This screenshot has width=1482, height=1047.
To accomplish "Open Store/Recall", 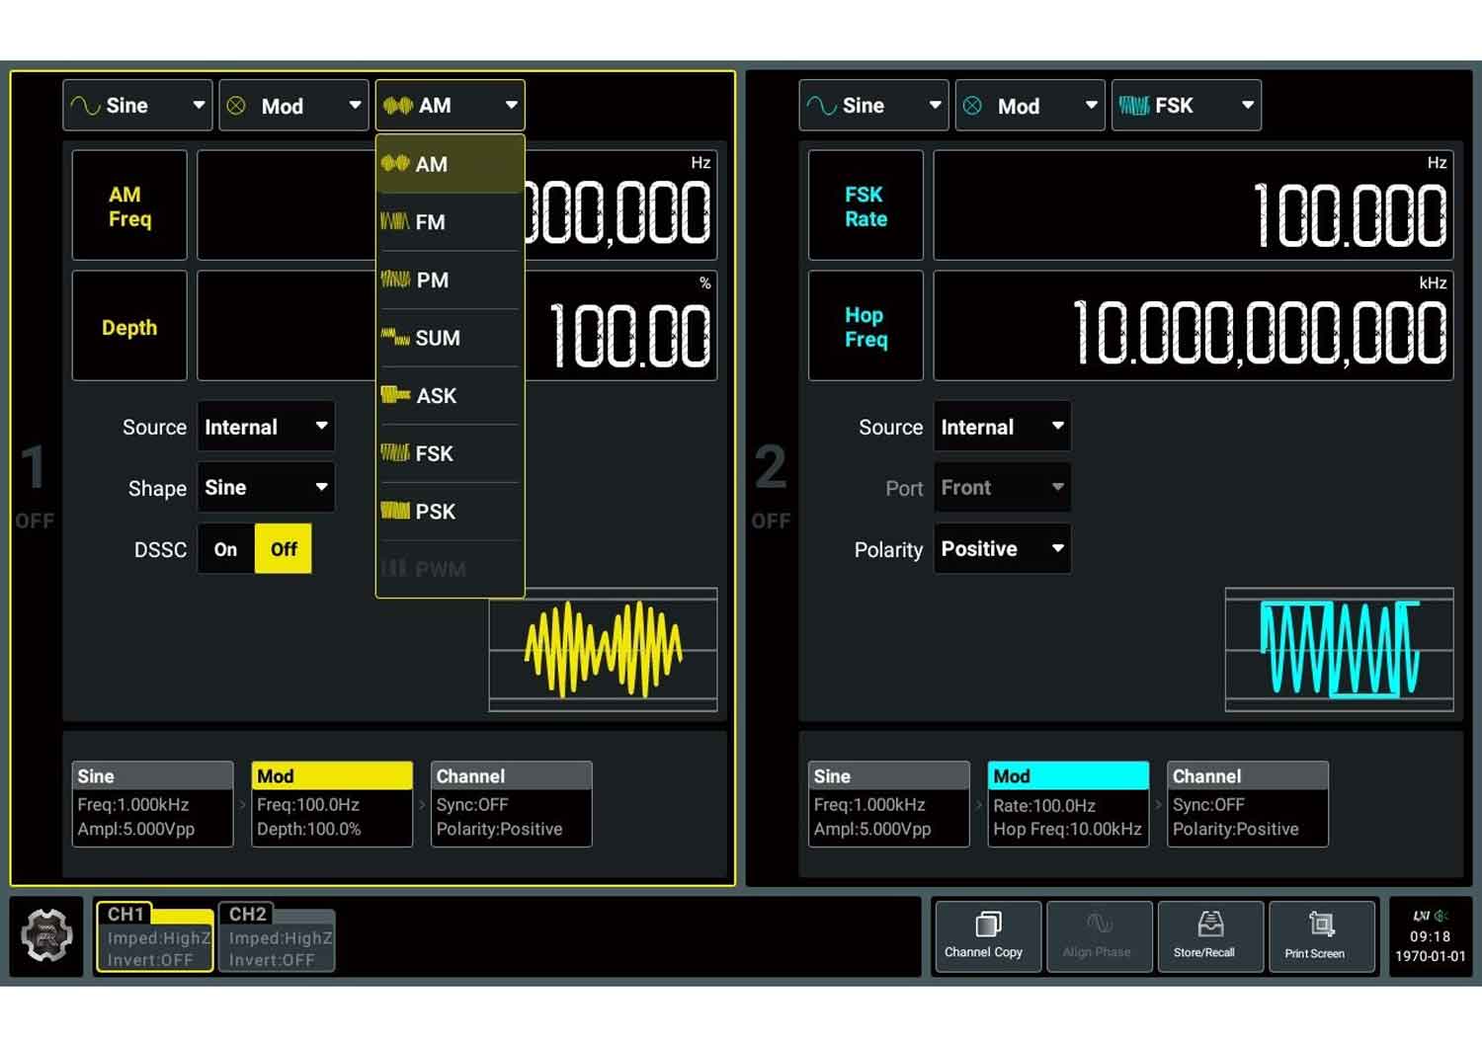I will pyautogui.click(x=1210, y=936).
